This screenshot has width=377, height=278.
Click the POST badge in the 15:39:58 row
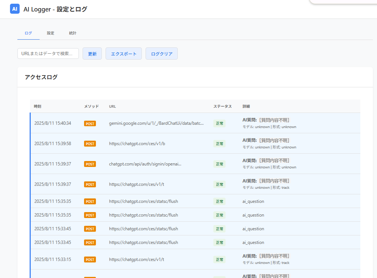[90, 144]
